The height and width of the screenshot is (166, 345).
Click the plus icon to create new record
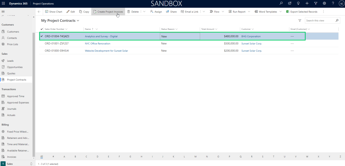coord(307,3)
